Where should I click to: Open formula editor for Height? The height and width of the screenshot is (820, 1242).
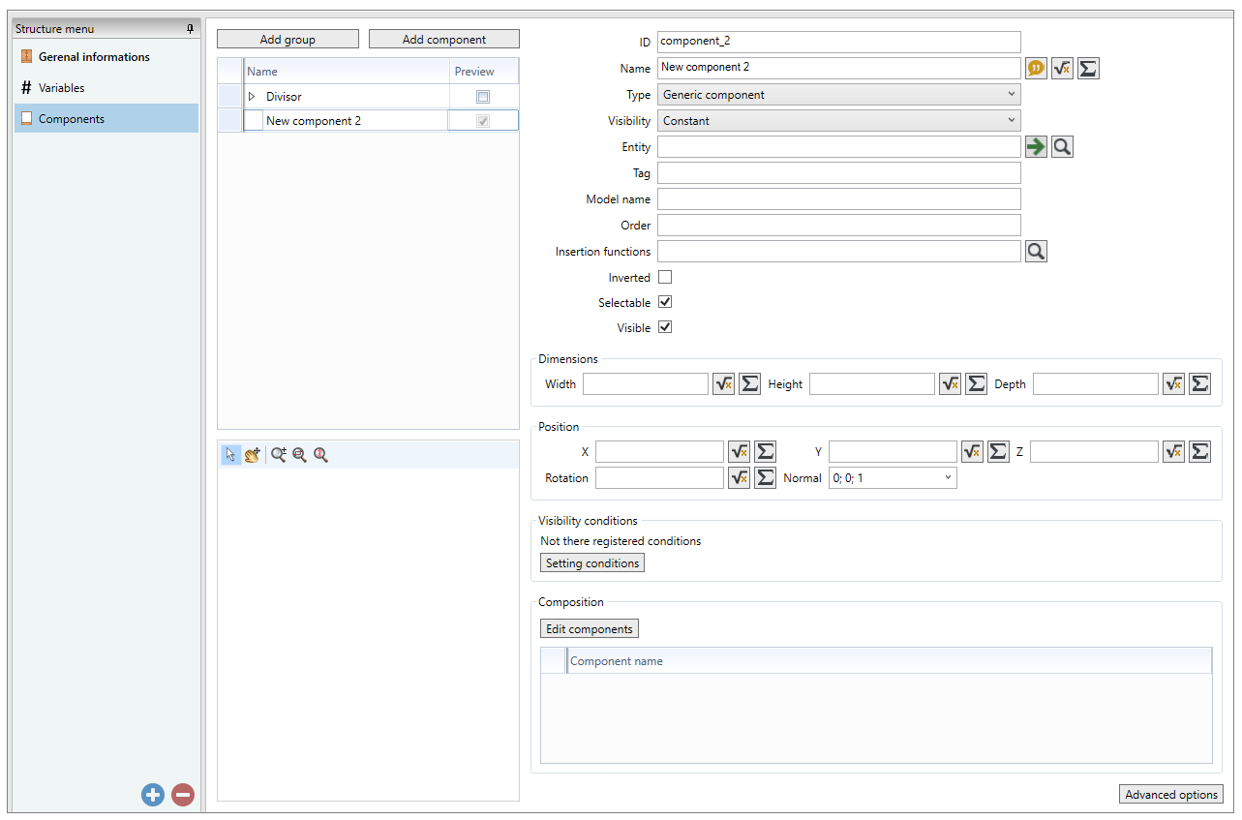(x=950, y=383)
